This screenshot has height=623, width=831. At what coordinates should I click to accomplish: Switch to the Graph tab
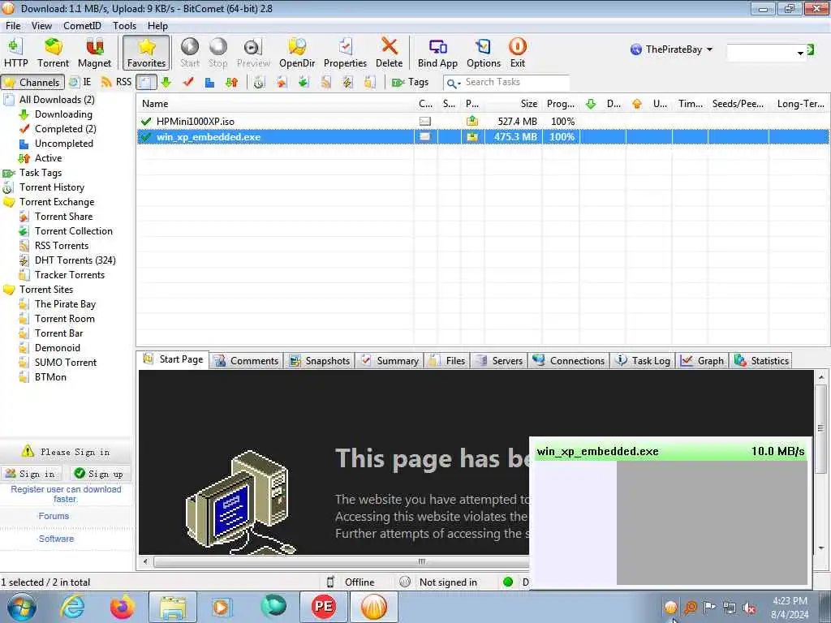[703, 361]
